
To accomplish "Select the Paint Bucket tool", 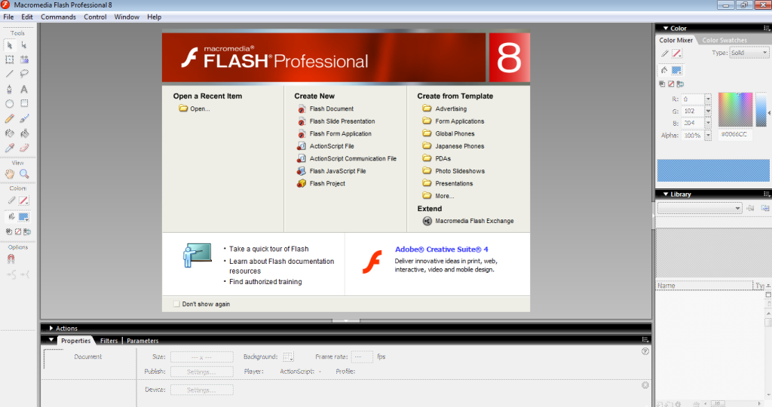I will click(24, 133).
